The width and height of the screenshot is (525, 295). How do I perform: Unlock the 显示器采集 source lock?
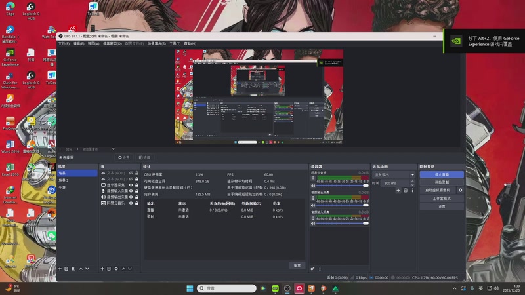pyautogui.click(x=136, y=185)
